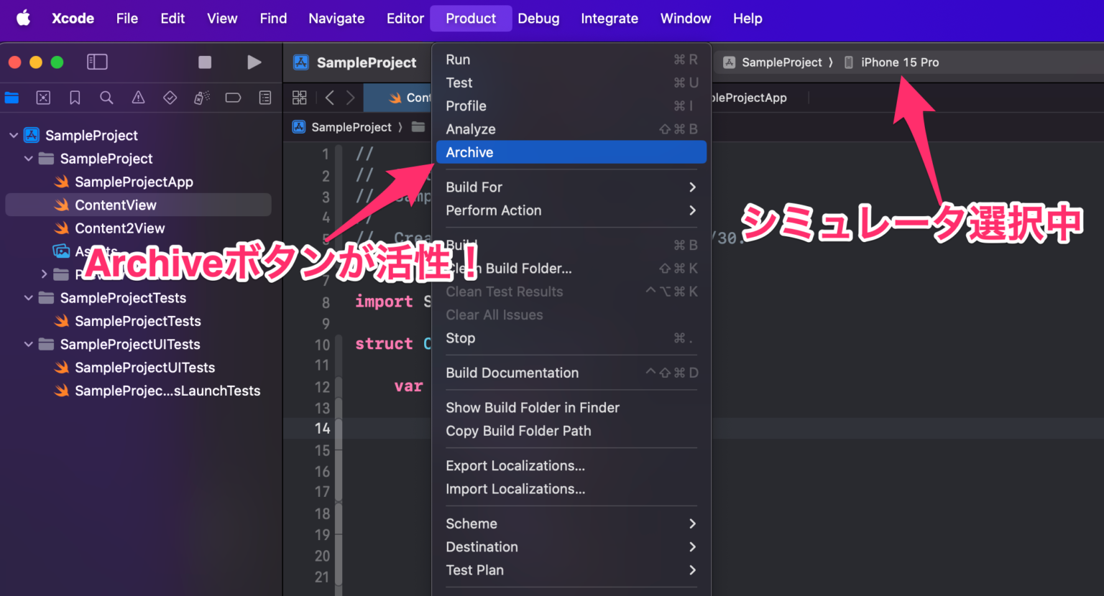The height and width of the screenshot is (596, 1104).
Task: Open the Bookmarks navigator icon
Action: pyautogui.click(x=75, y=98)
